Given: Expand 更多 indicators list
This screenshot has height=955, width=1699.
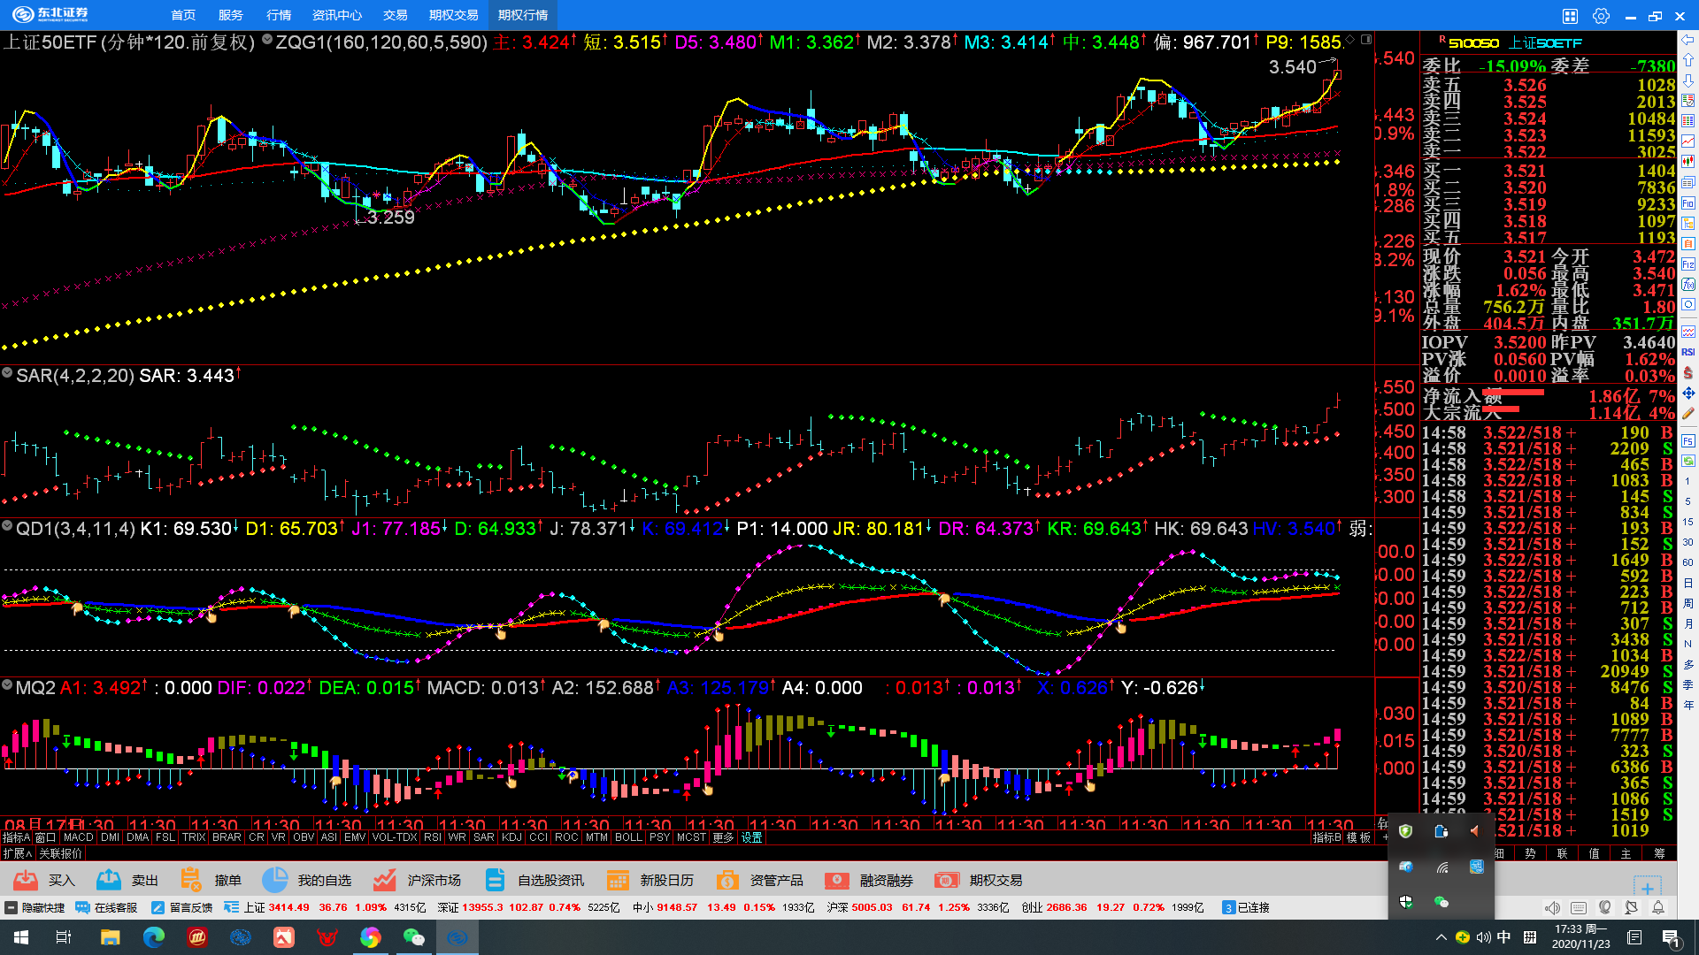Looking at the screenshot, I should (723, 837).
